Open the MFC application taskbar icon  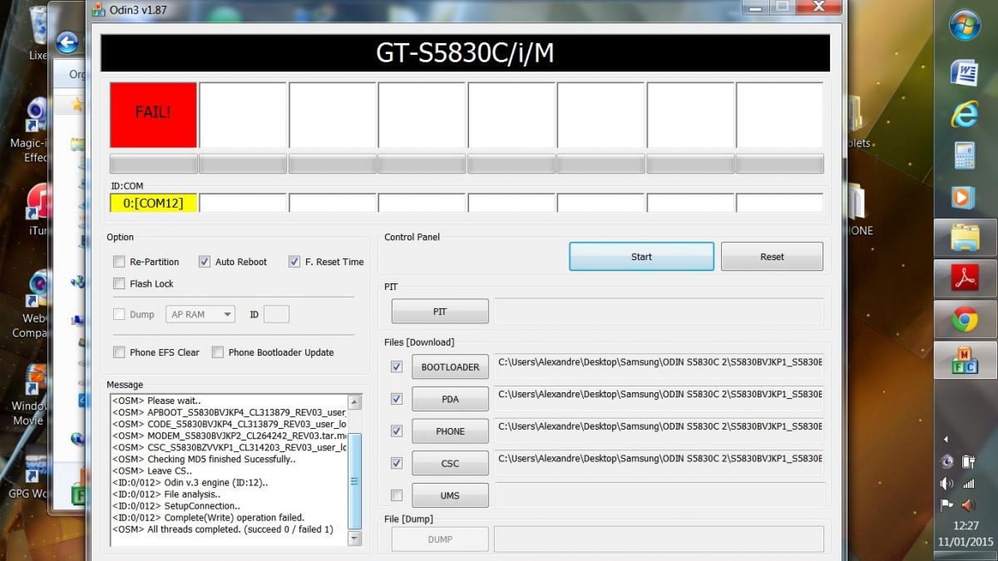point(965,358)
